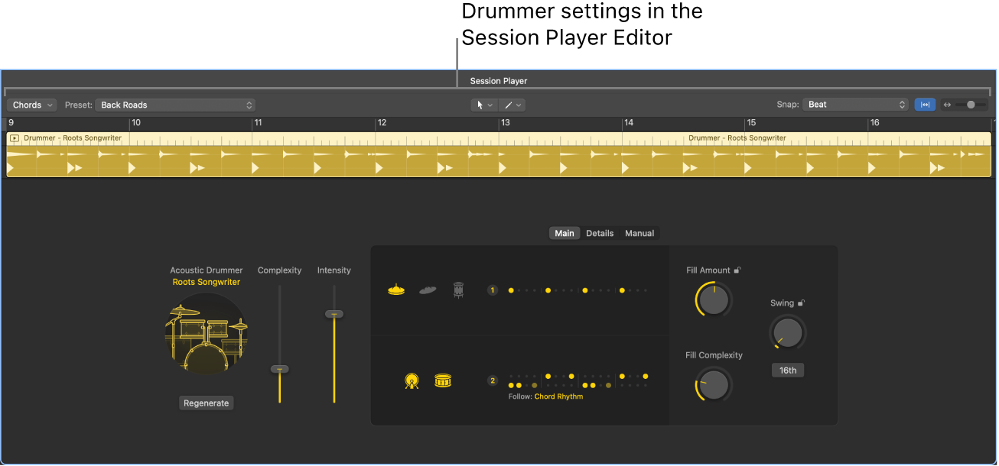999x466 pixels.
Task: Open the Preset Back Roads pop-up menu
Action: [x=175, y=105]
